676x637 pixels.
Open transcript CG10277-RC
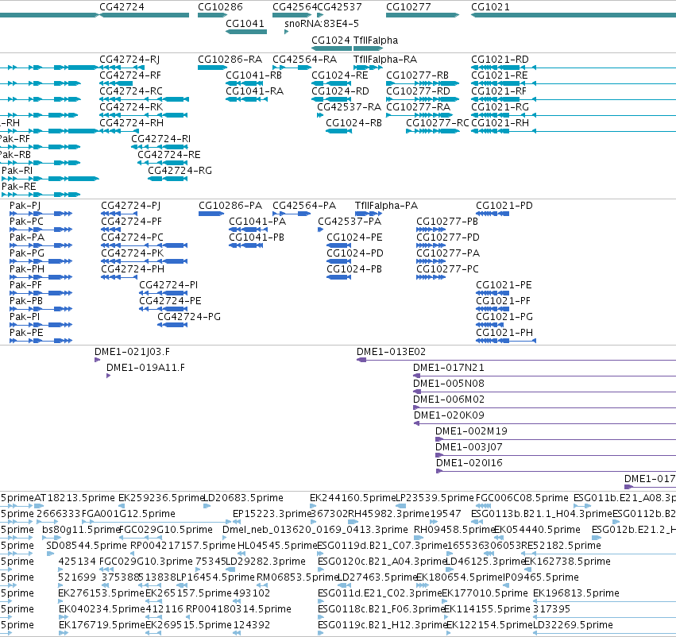(437, 123)
